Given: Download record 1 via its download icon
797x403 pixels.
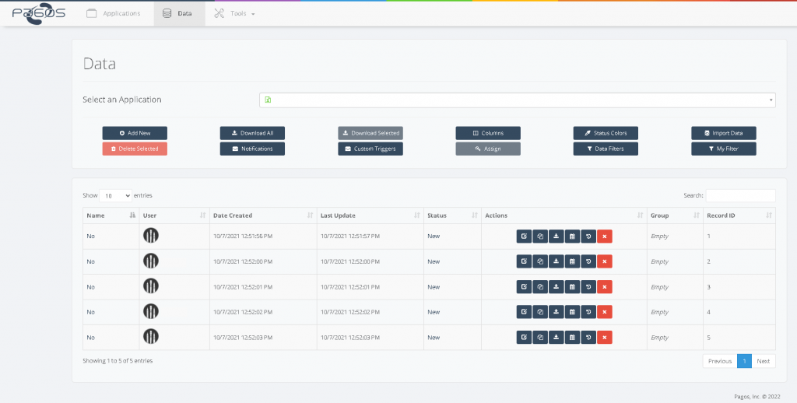Looking at the screenshot, I should (556, 237).
